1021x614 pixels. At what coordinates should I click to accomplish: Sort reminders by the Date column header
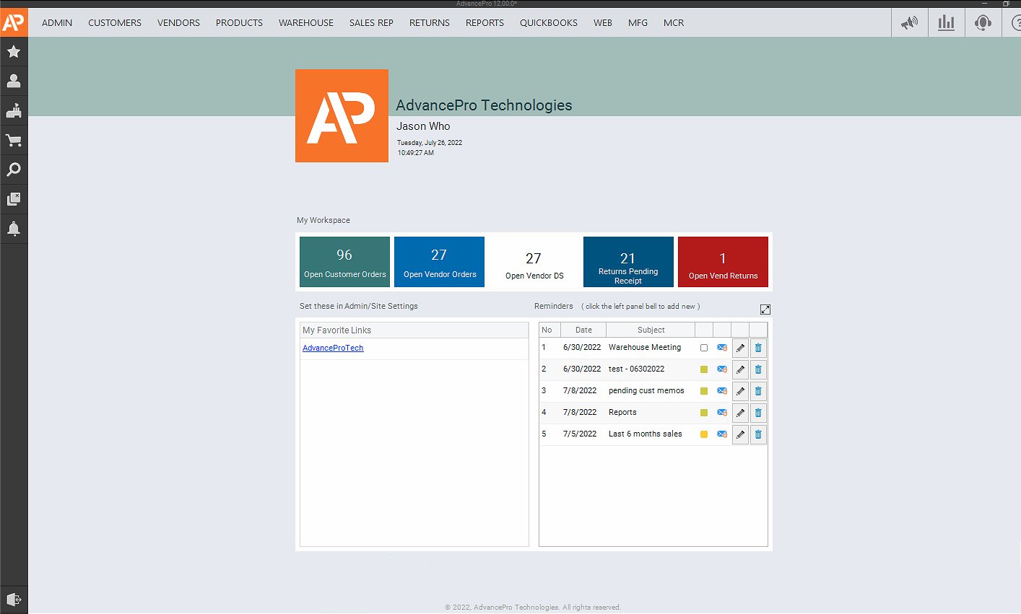coord(583,330)
